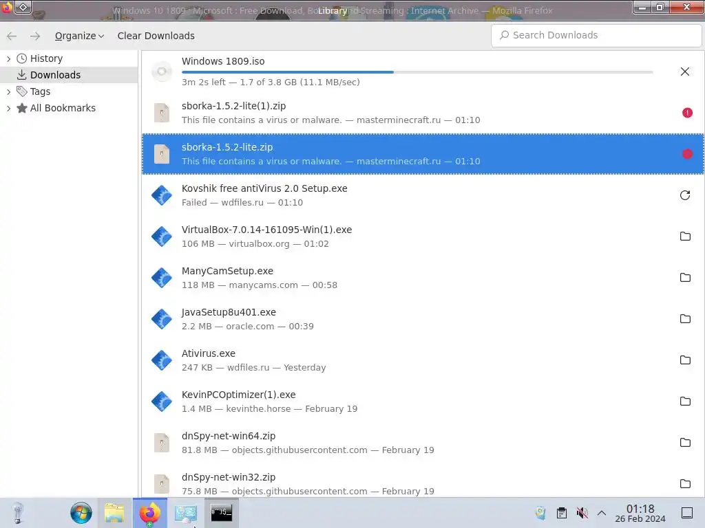Click the VirtualBox exe file icon
The width and height of the screenshot is (705, 528).
(x=162, y=236)
